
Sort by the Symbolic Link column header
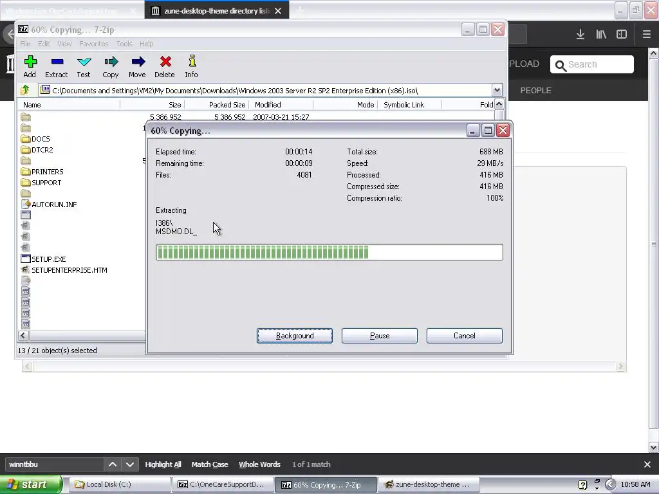[x=410, y=105]
